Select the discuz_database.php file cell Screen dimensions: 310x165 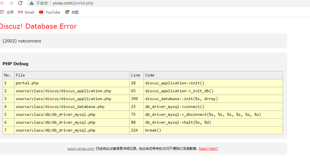tap(72, 107)
